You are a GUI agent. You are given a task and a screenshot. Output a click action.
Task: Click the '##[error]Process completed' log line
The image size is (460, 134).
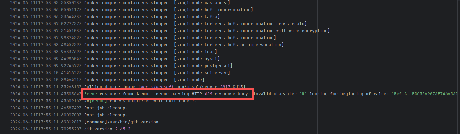coord(140,101)
